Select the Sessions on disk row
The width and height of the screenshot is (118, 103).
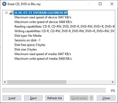tap(27, 40)
